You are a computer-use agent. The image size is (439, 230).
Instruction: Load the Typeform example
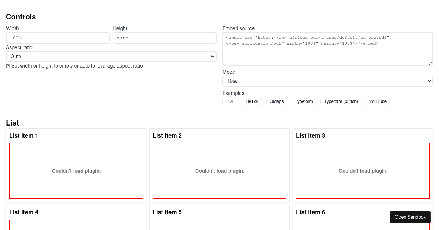point(304,101)
